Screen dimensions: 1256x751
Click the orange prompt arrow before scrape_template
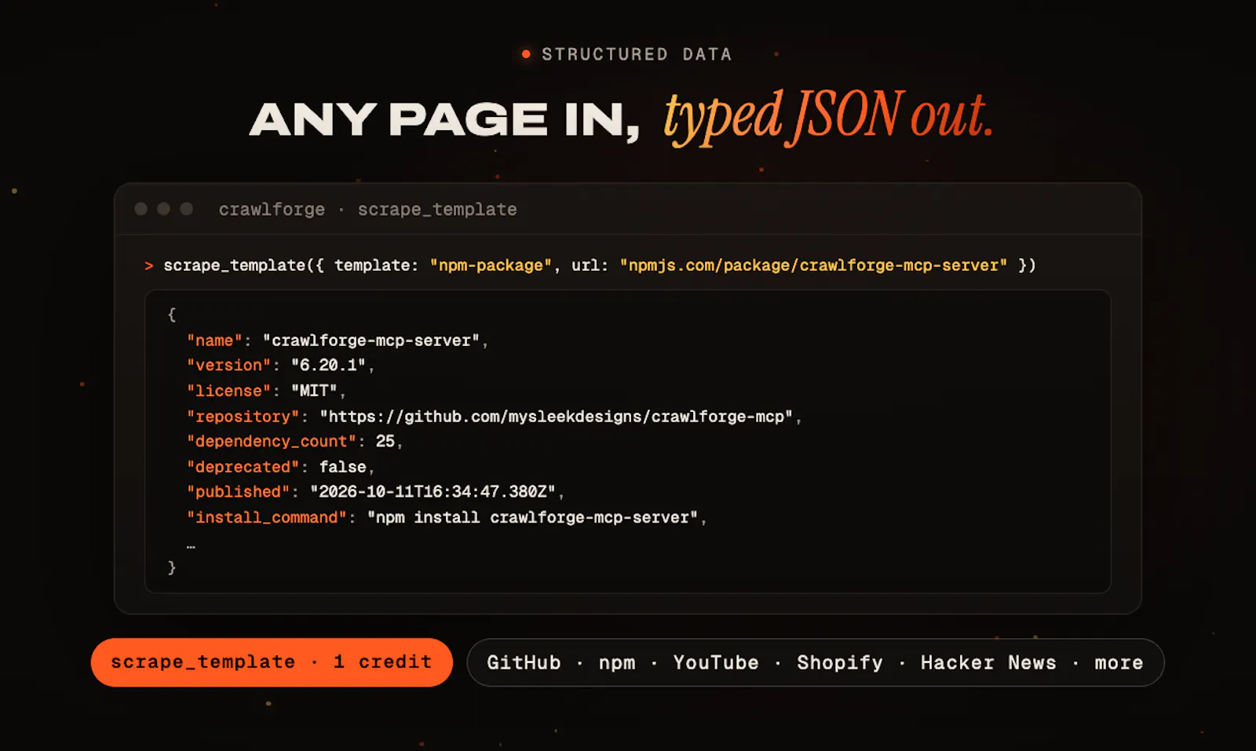click(149, 266)
